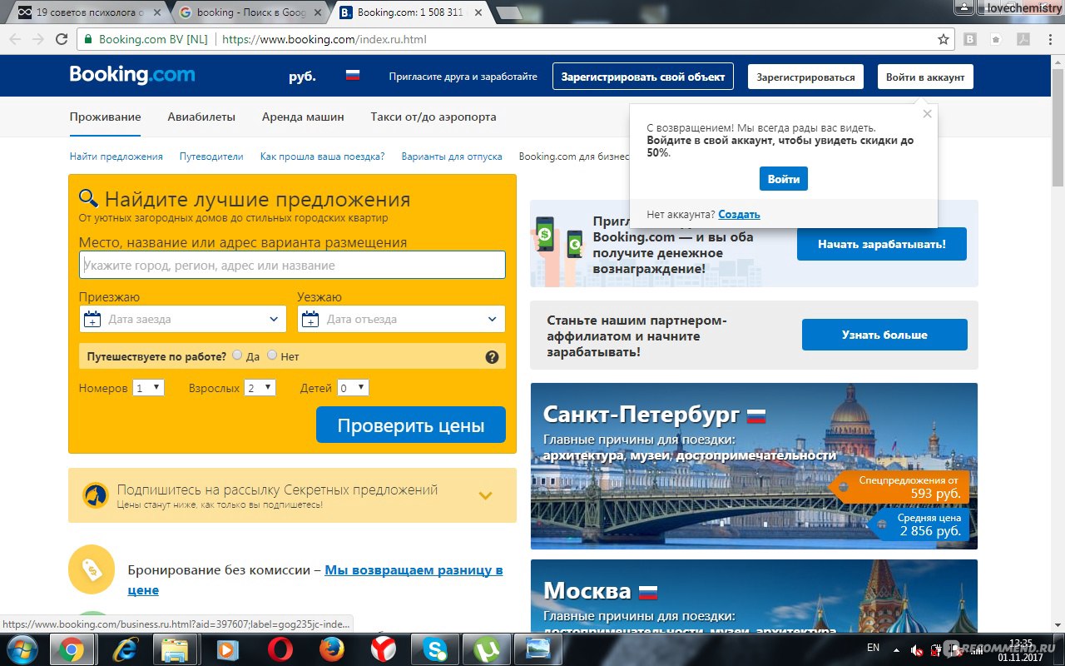Click the browser back arrow

pyautogui.click(x=15, y=39)
